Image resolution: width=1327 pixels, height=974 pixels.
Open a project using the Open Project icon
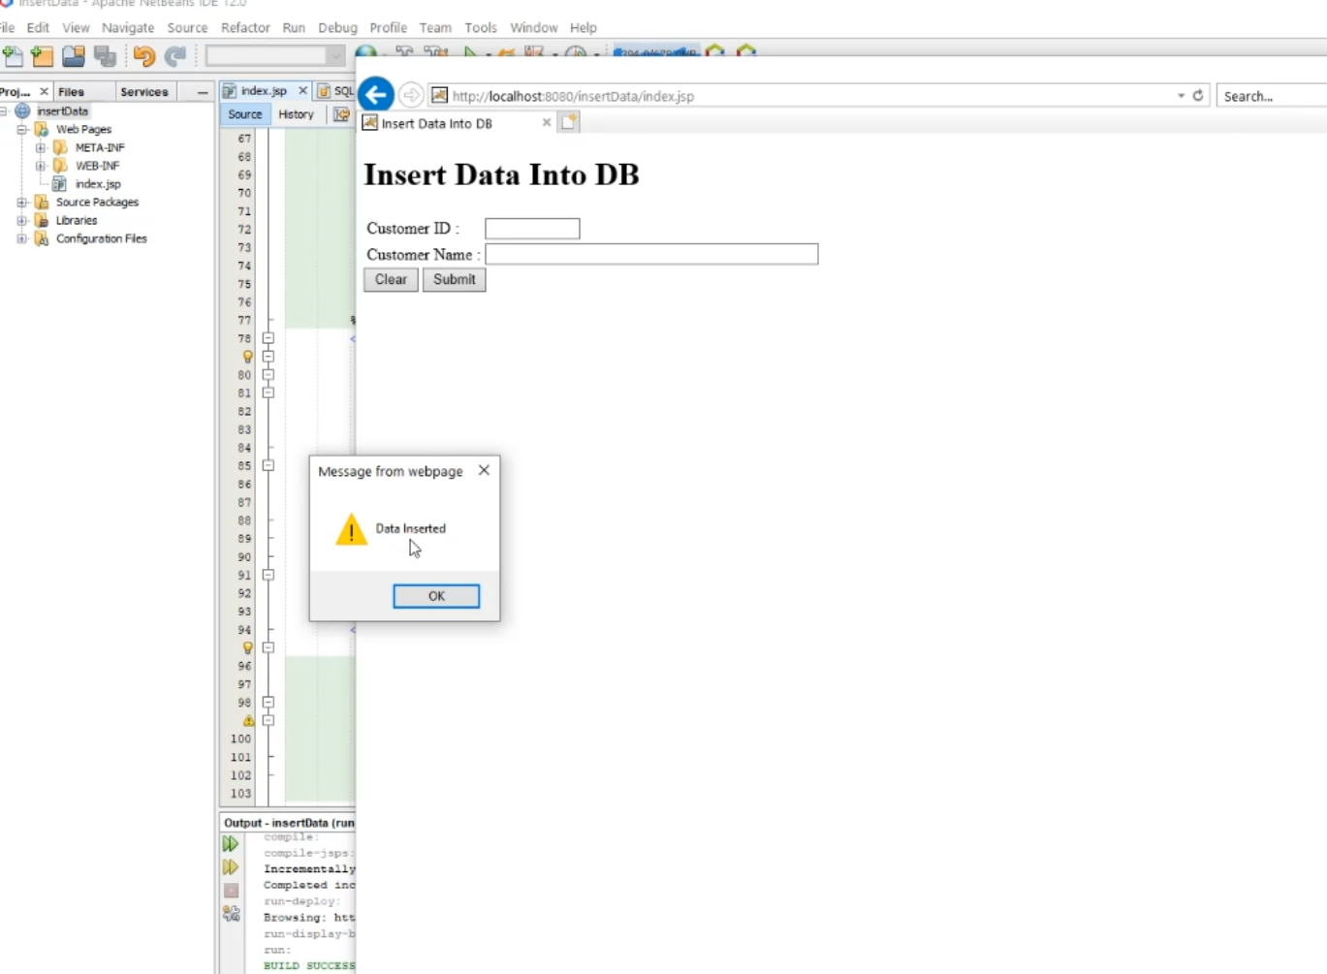(x=73, y=56)
